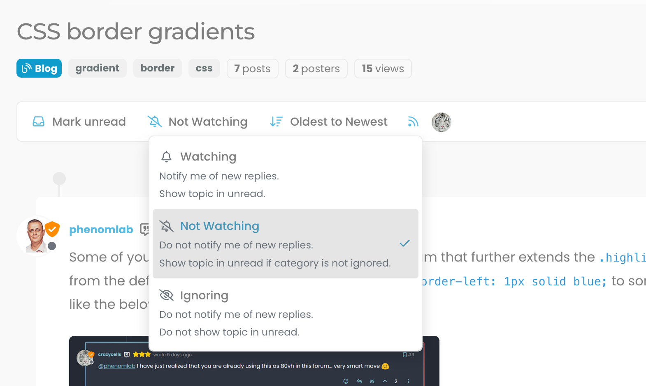Select the Not Watching menu option
Image resolution: width=646 pixels, height=386 pixels.
point(219,226)
